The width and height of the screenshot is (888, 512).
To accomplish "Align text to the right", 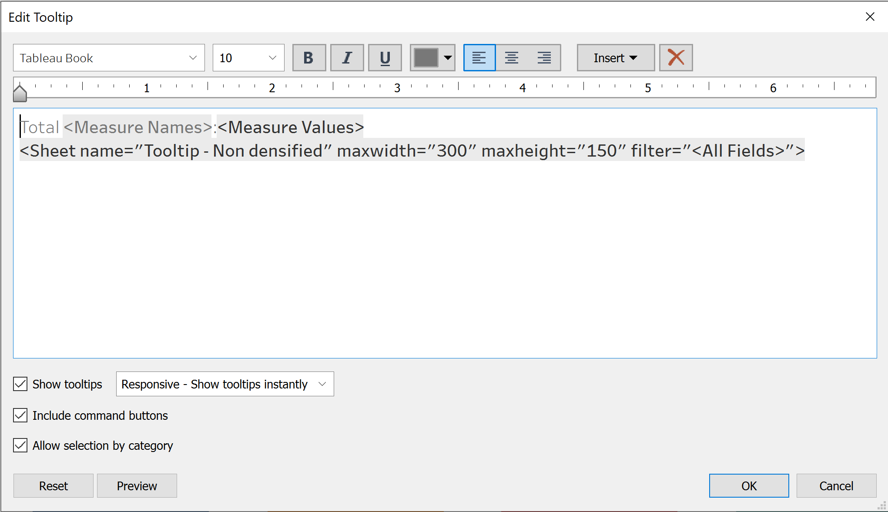I will [x=544, y=58].
